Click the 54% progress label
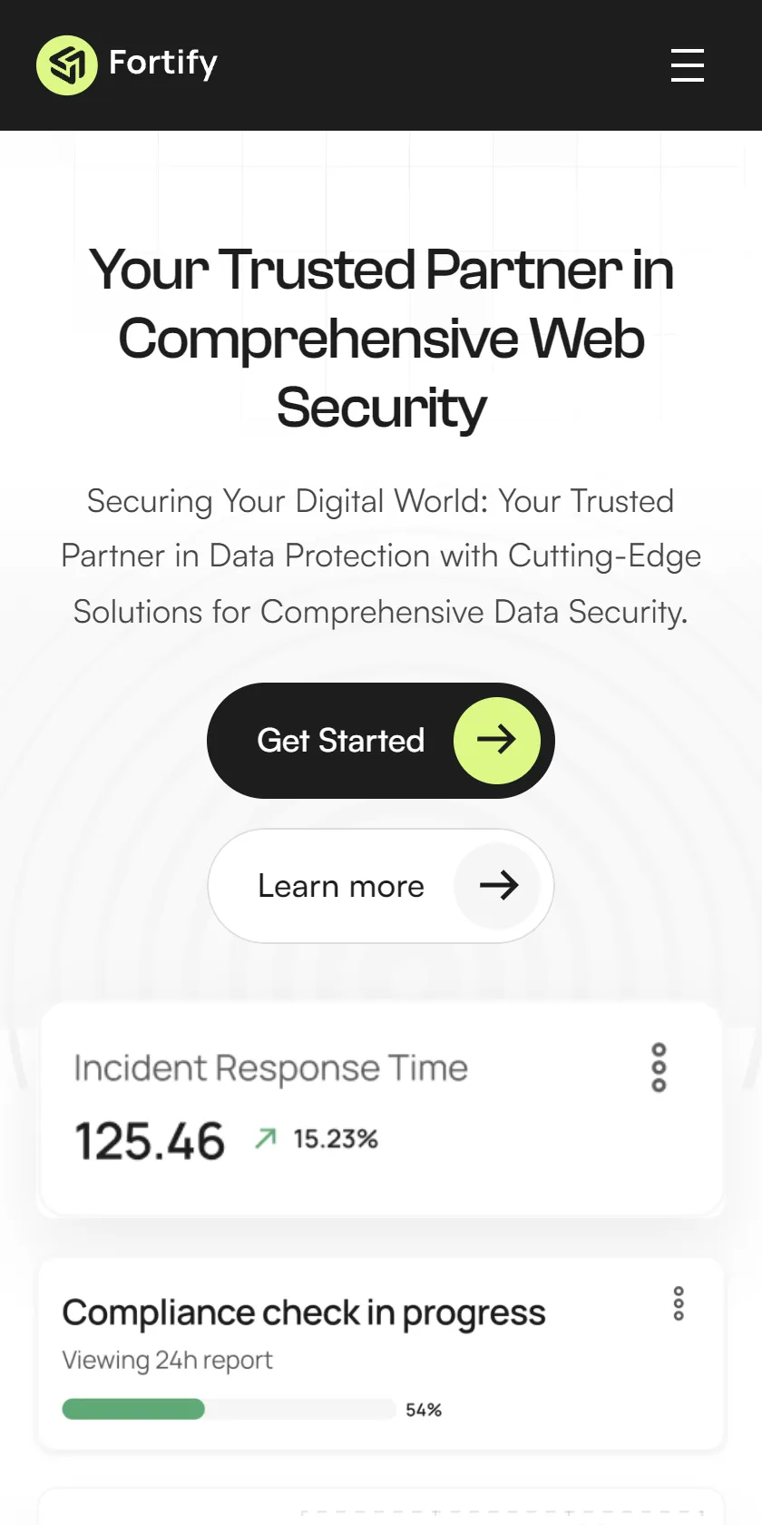Image resolution: width=762 pixels, height=1525 pixels. point(424,1410)
